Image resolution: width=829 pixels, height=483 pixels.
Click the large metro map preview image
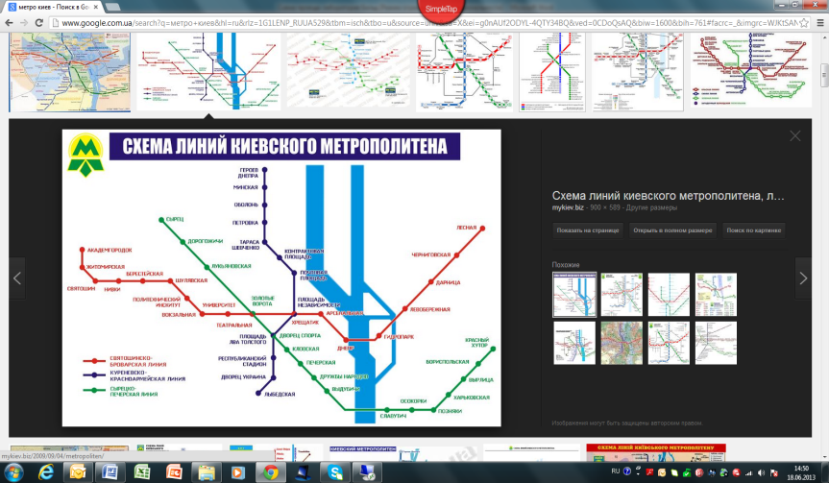click(281, 278)
